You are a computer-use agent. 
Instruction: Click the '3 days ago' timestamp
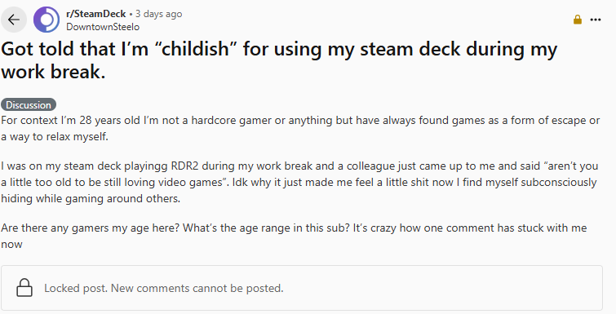pos(159,14)
